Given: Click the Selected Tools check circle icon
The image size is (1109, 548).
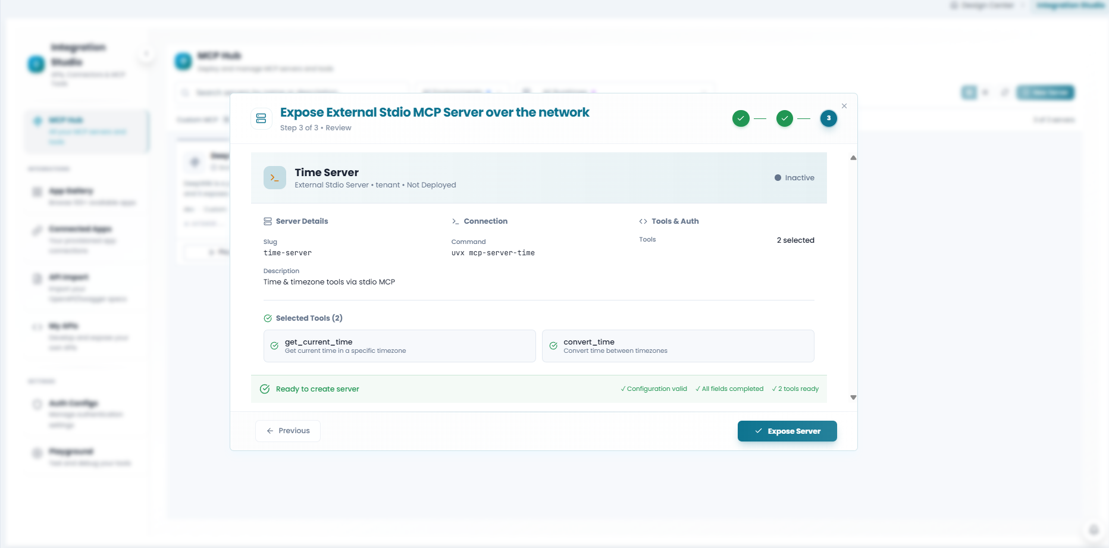Looking at the screenshot, I should tap(268, 318).
